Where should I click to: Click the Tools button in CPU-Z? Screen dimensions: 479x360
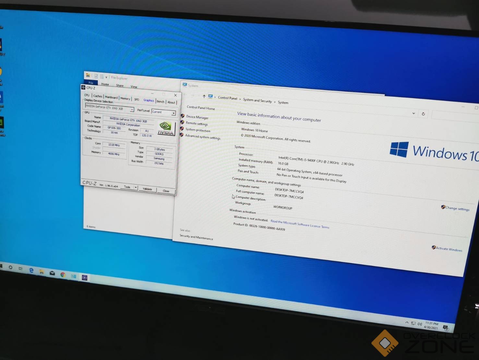127,187
